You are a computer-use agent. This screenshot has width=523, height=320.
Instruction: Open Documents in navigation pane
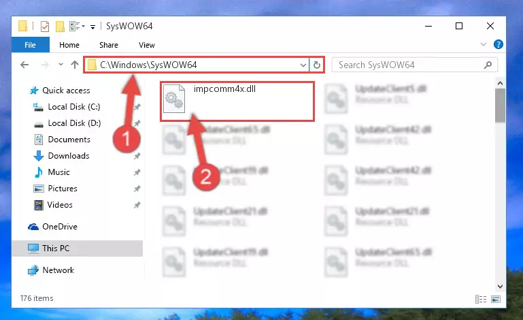69,140
